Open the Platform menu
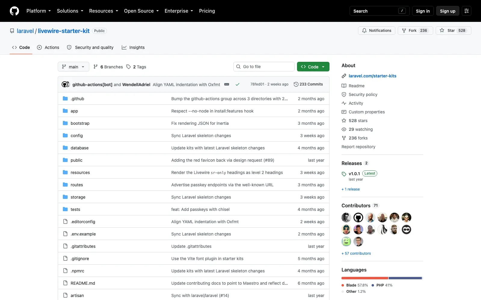This screenshot has width=481, height=300. click(38, 11)
